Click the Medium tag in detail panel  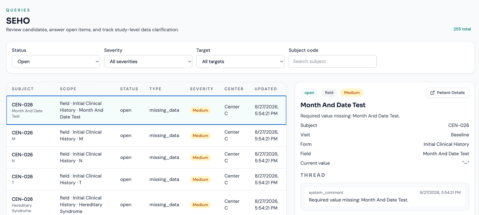point(352,93)
